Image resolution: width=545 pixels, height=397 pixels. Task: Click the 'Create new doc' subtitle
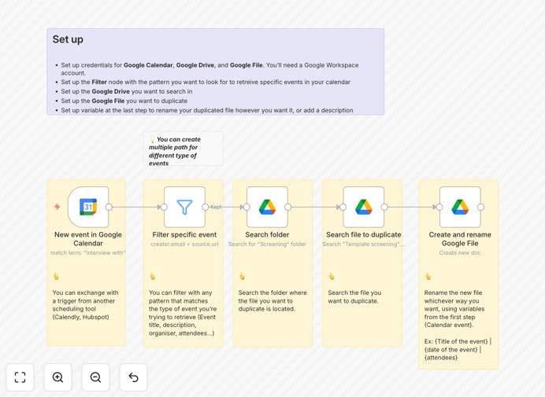point(460,252)
